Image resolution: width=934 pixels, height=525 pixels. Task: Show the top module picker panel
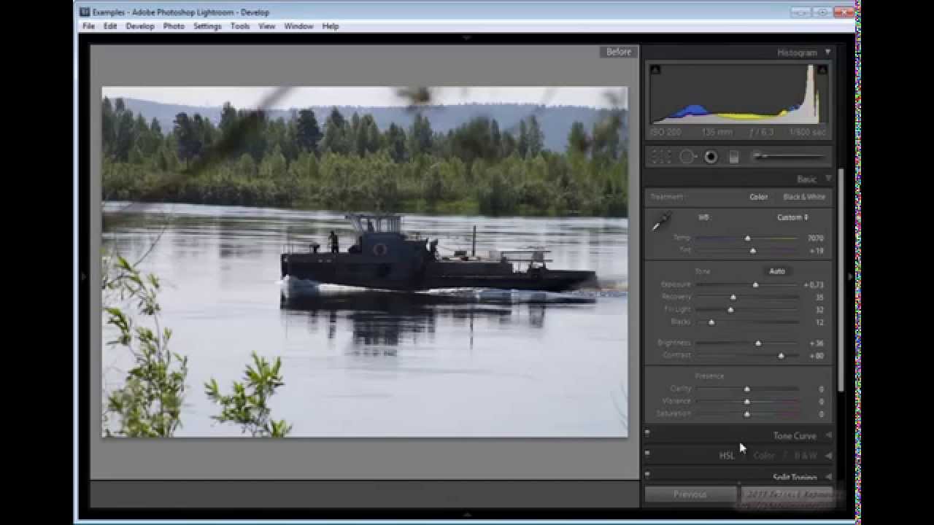tap(467, 36)
